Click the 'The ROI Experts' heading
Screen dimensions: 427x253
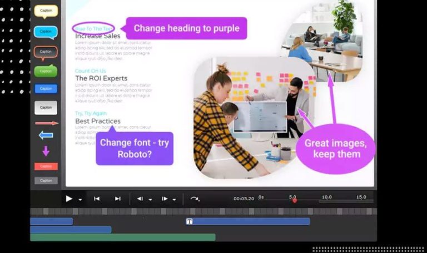coord(101,78)
